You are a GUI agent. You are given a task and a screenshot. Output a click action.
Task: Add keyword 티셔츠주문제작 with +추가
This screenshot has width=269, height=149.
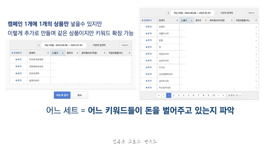click(x=19, y=60)
